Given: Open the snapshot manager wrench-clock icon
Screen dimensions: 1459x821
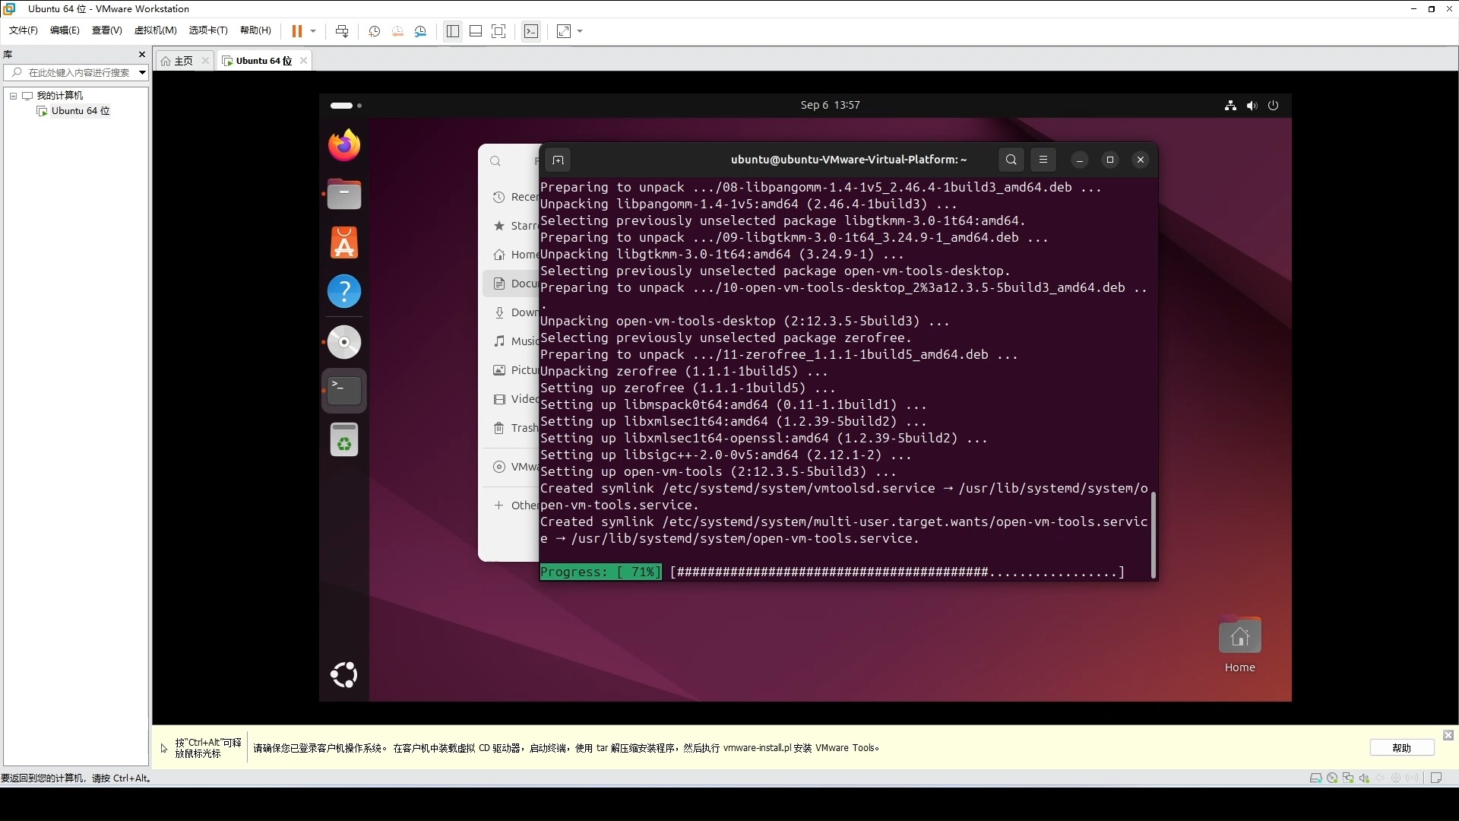Looking at the screenshot, I should 421,31.
